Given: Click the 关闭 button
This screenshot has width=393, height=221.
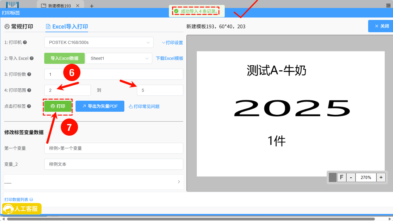Looking at the screenshot, I should 382,26.
